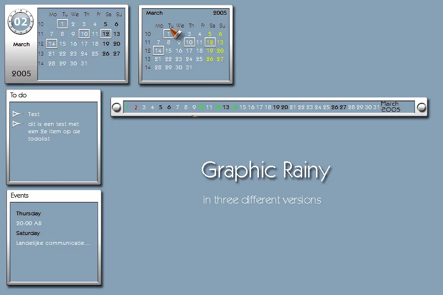
Task: Click the 'To do' panel header
Action: 19,95
